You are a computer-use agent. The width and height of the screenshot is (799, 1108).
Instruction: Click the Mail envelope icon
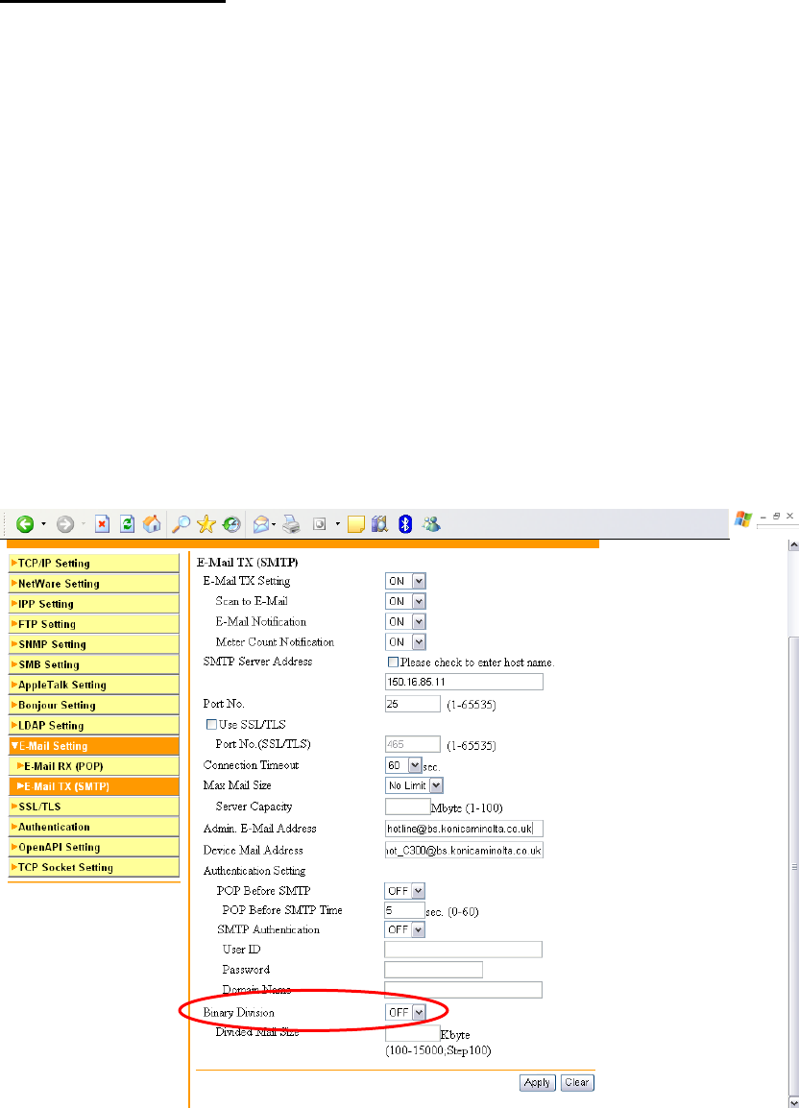point(261,523)
